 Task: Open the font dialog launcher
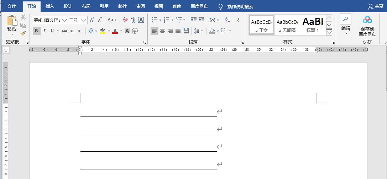145,42
